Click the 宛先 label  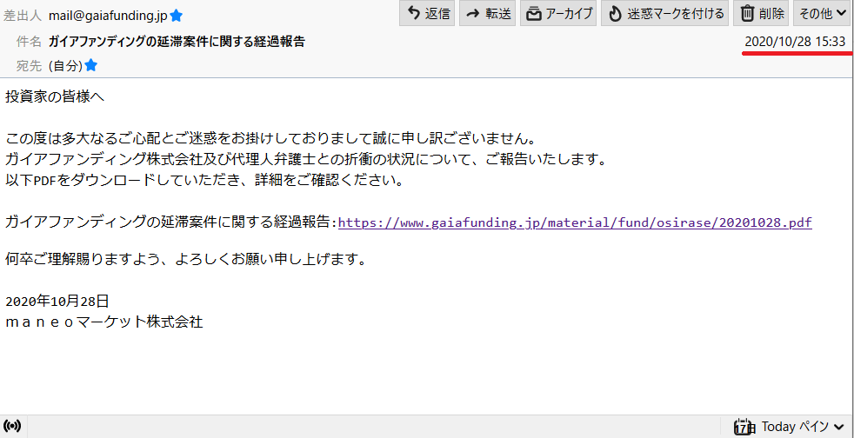(29, 66)
